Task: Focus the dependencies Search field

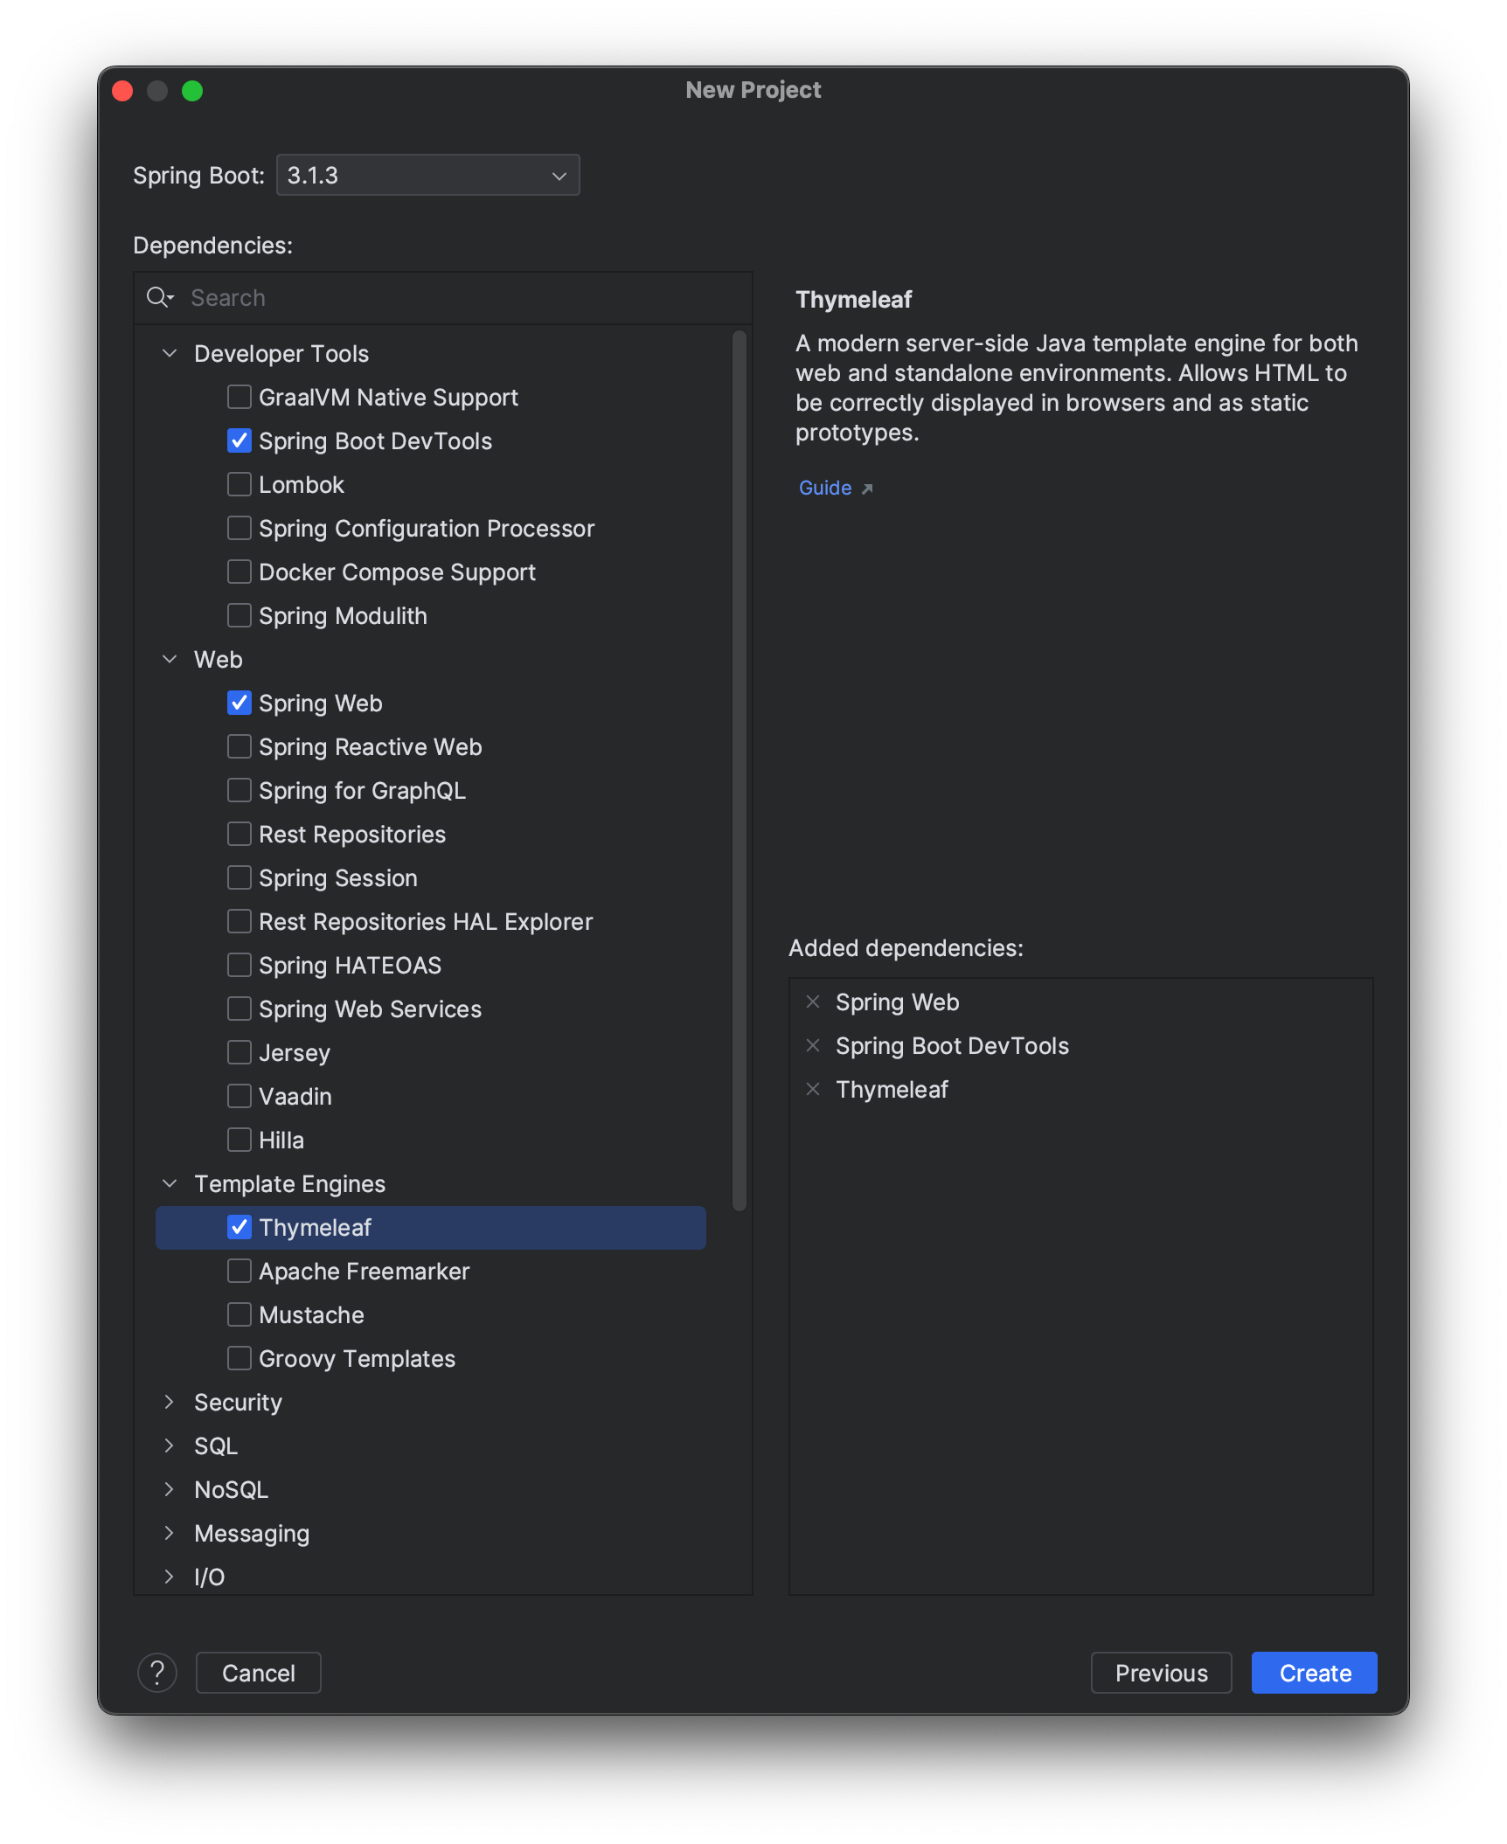Action: (x=443, y=297)
